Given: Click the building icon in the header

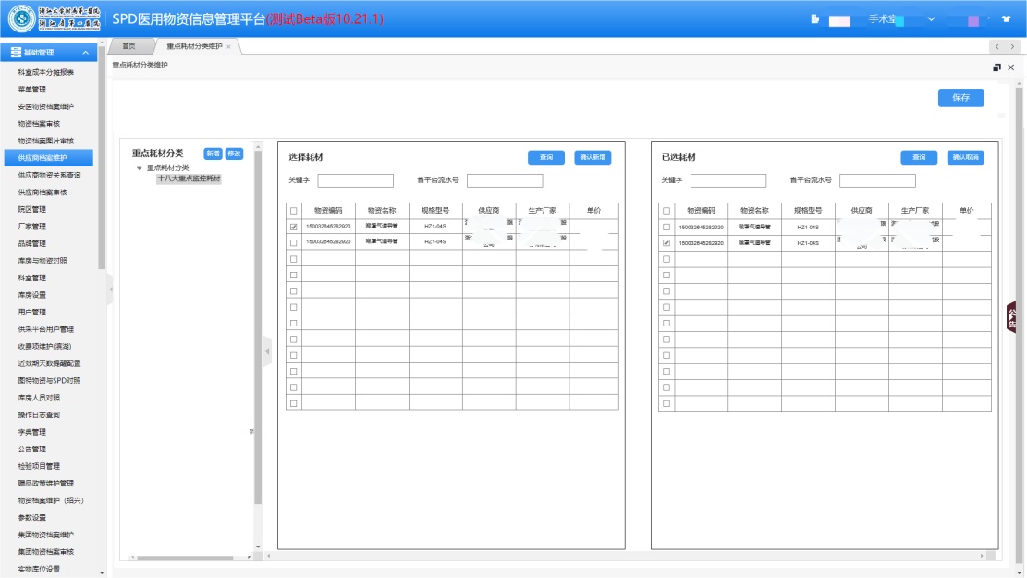Looking at the screenshot, I should 814,19.
